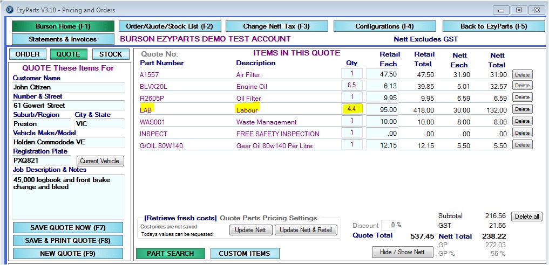
Task: Click the Nett Total value 238.22
Action: coord(494,236)
